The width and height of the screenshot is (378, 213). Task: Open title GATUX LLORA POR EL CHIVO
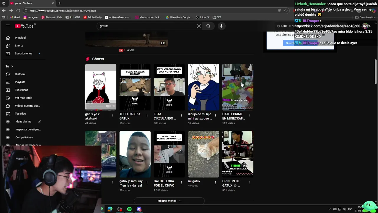pyautogui.click(x=164, y=183)
